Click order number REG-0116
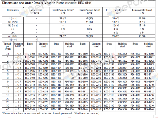The width and height of the screenshot is (158, 118). pyautogui.click(x=30, y=95)
